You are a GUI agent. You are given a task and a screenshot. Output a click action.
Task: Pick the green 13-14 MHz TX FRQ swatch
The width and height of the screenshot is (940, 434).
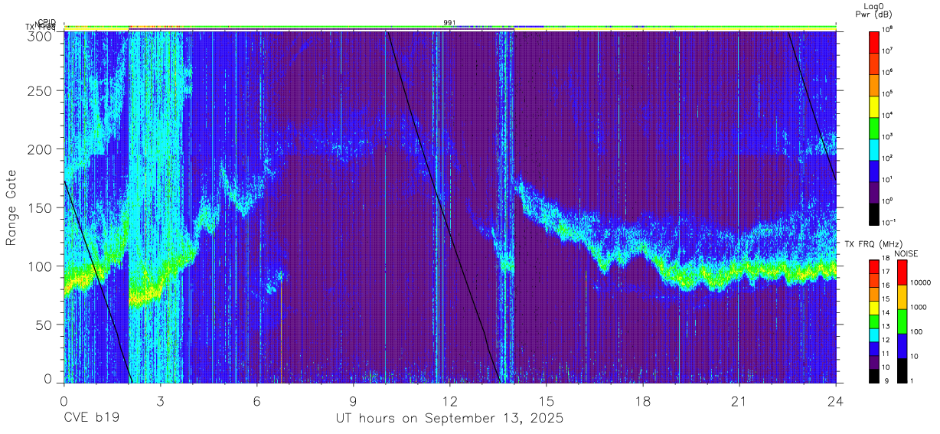click(x=874, y=321)
